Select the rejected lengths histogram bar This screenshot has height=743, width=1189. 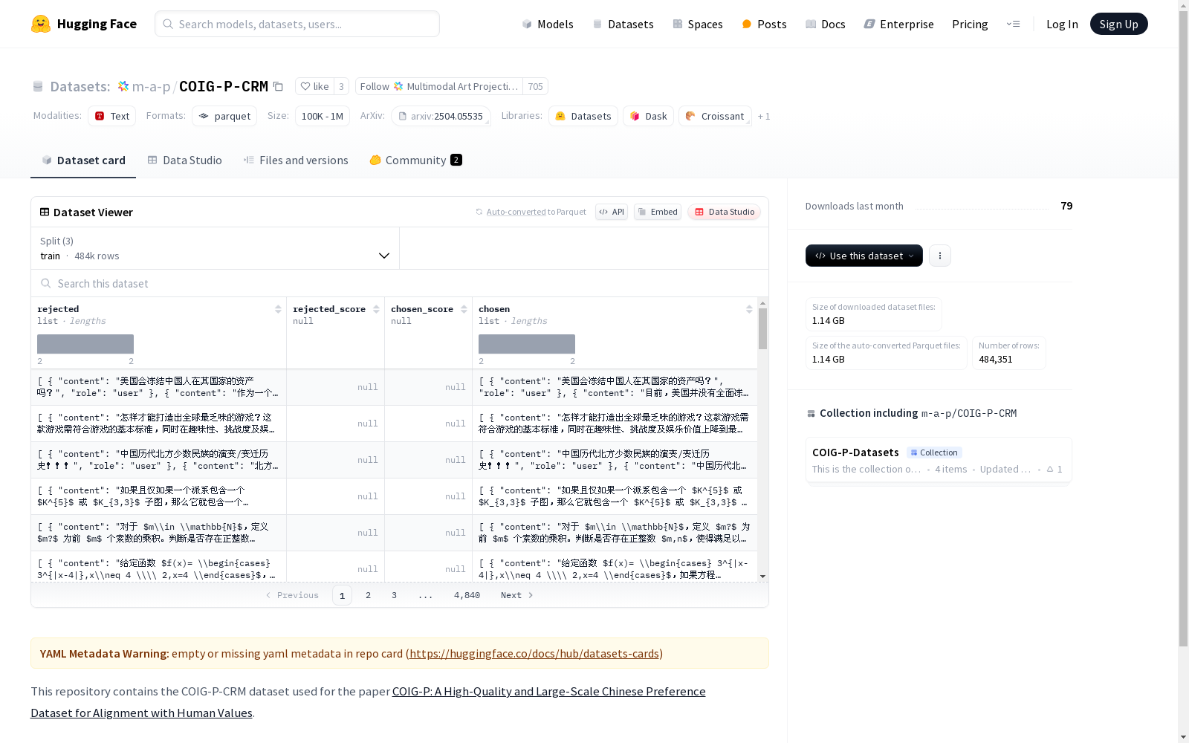pos(85,344)
